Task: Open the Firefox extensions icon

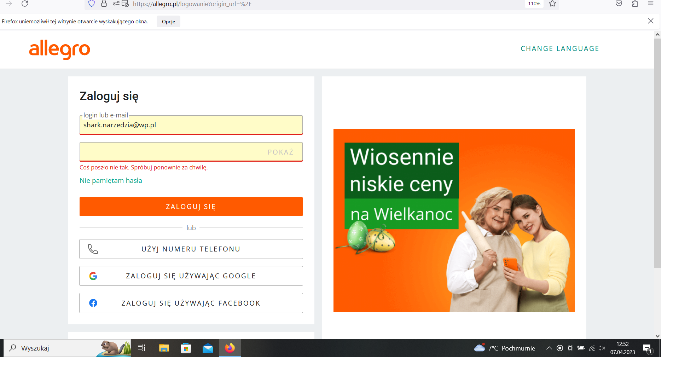Action: (635, 4)
